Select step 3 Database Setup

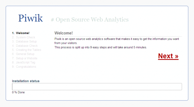24,42
